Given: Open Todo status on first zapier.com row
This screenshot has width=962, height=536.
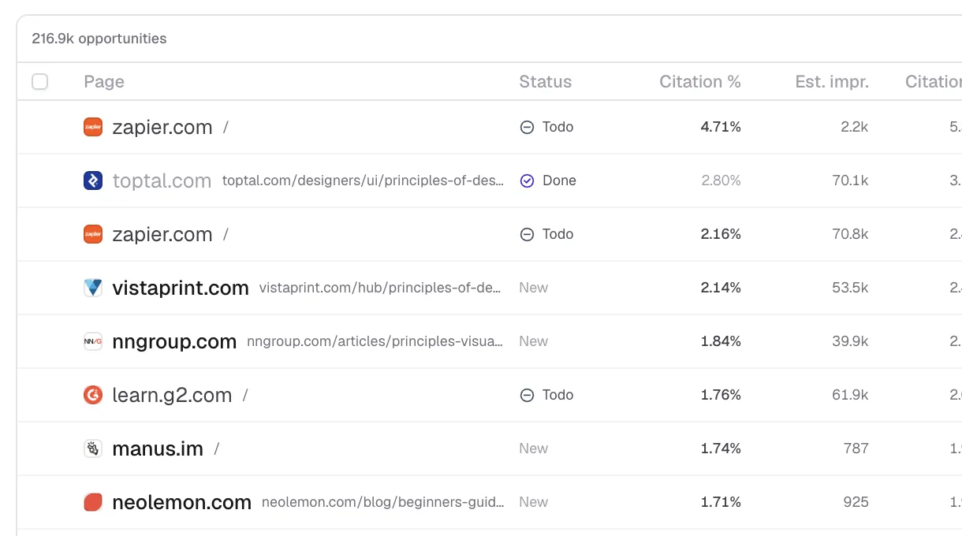Looking at the screenshot, I should (x=546, y=127).
